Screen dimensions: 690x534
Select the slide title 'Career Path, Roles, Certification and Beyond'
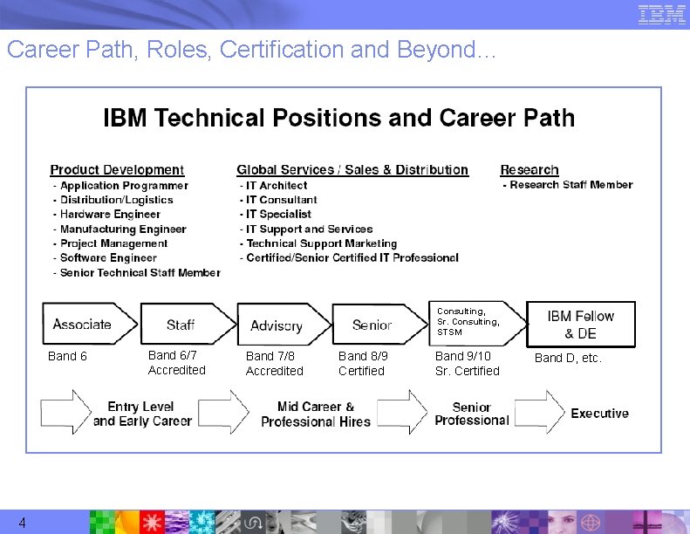251,50
